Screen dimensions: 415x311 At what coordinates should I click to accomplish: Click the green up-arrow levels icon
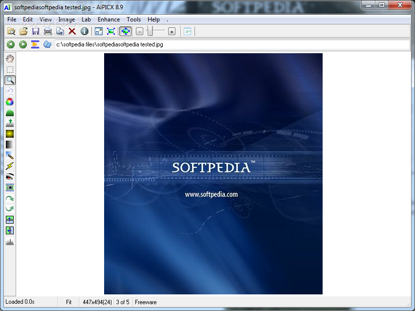[10, 123]
